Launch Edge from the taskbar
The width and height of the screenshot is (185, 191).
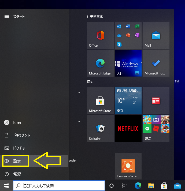point(138,186)
